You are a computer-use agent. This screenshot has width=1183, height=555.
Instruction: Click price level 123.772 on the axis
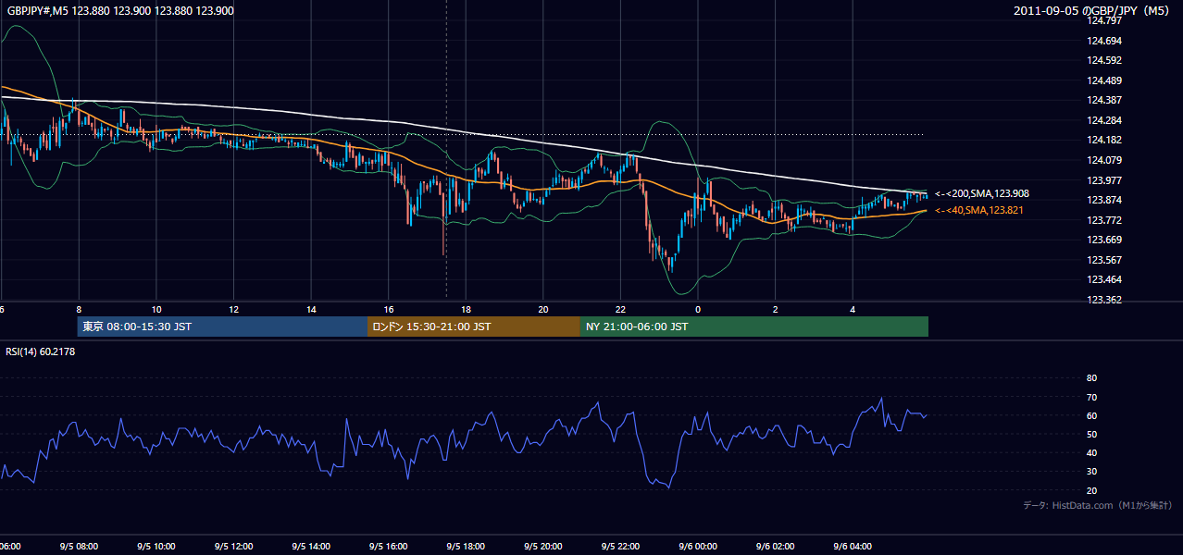pos(1104,220)
